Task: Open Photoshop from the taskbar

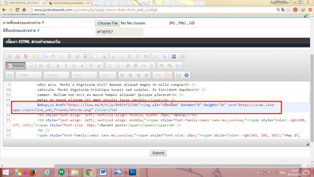Action: point(132,173)
